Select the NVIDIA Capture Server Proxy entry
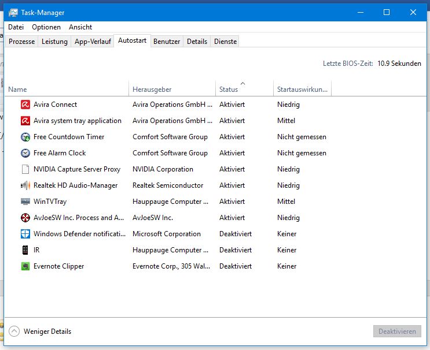 pyautogui.click(x=77, y=169)
